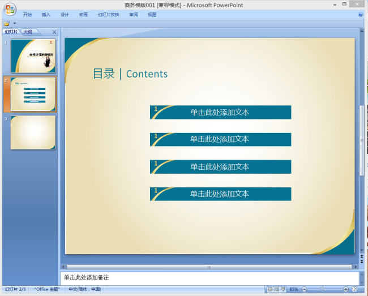Select slide 2 thumbnail
The image size is (368, 296).
coord(33,94)
